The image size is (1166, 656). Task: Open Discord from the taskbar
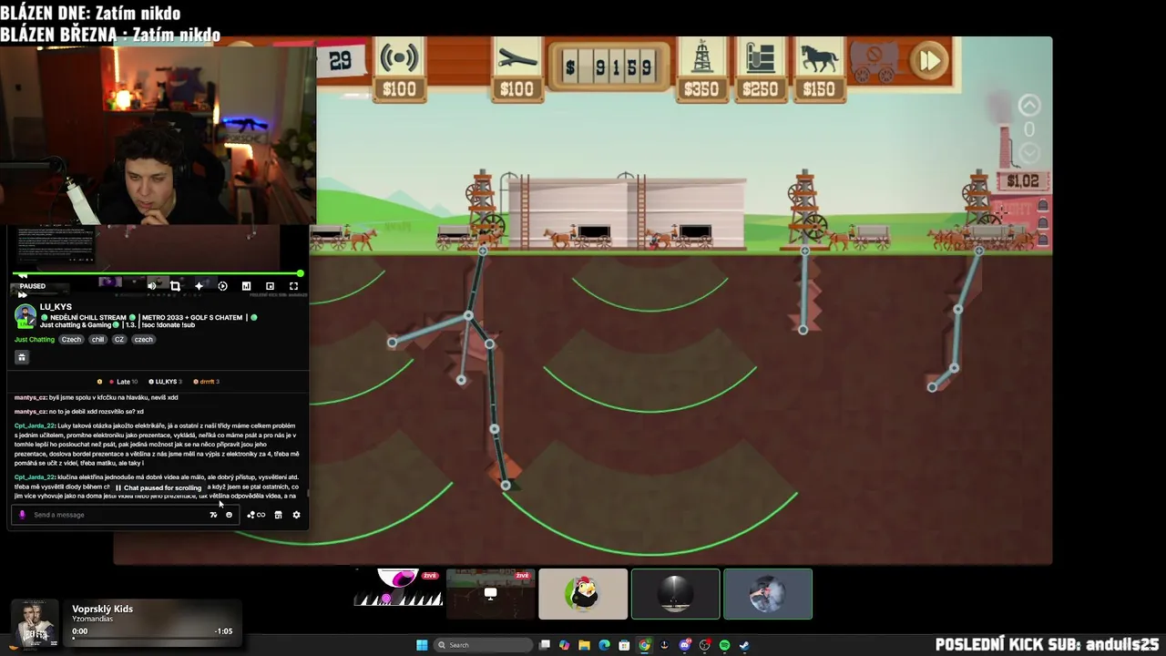(x=685, y=645)
